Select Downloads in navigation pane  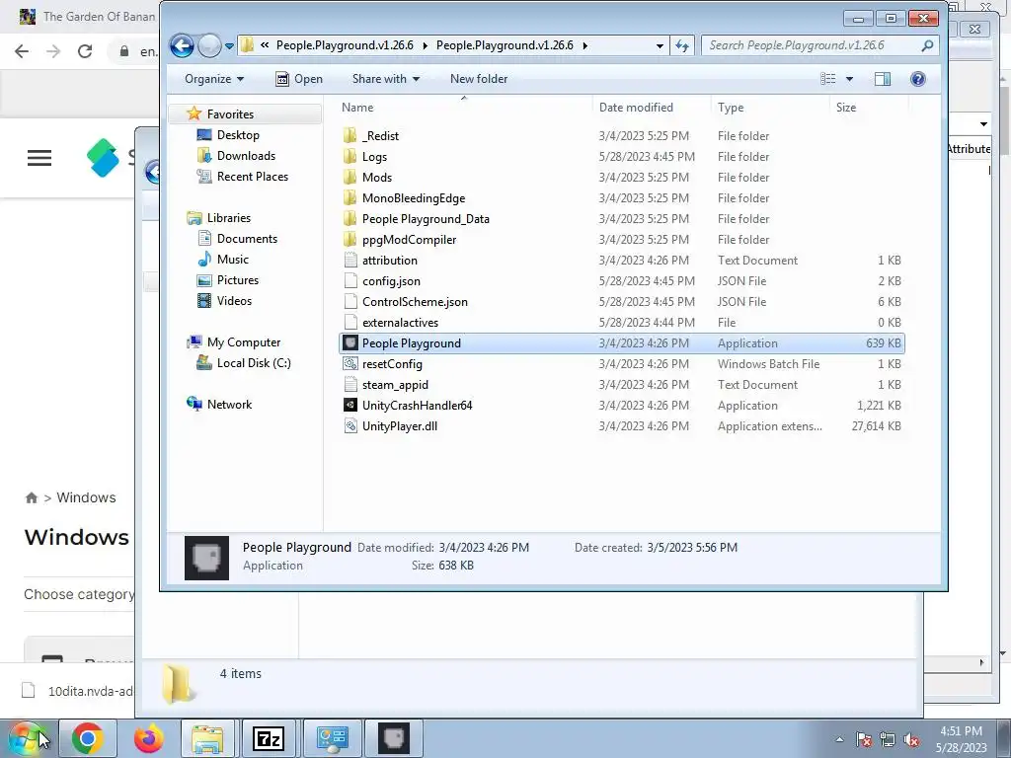point(246,155)
